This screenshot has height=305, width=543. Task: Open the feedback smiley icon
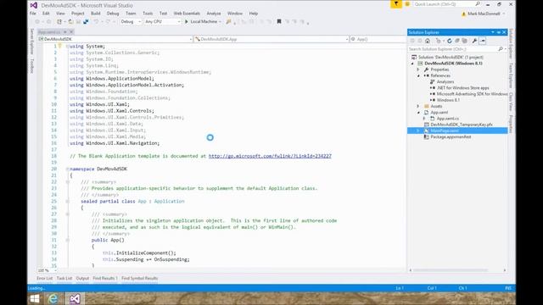tap(407, 3)
